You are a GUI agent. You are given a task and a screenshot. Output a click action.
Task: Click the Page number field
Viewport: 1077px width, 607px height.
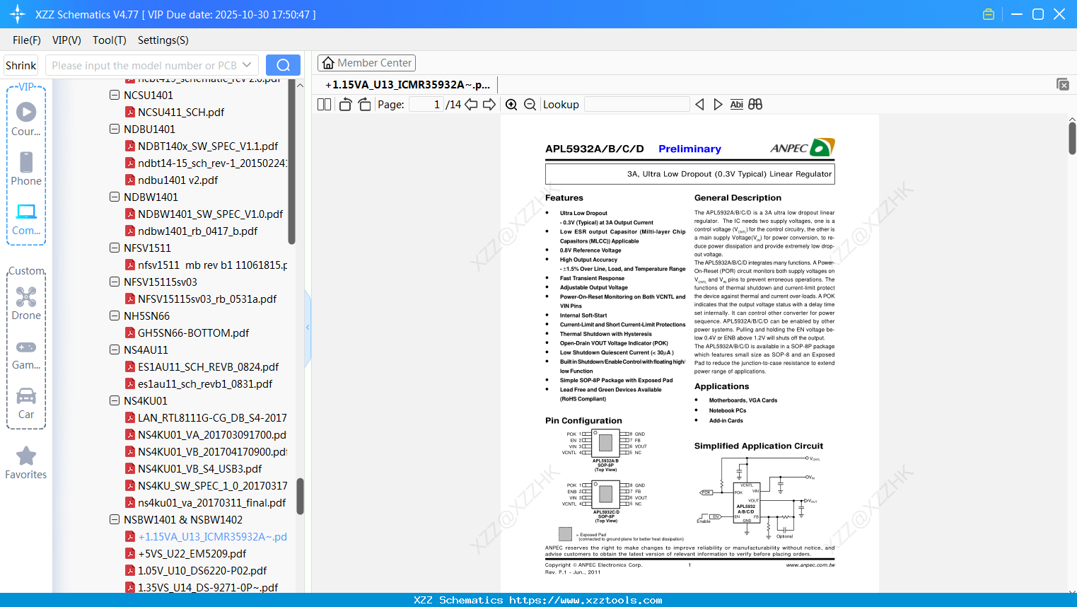point(426,105)
